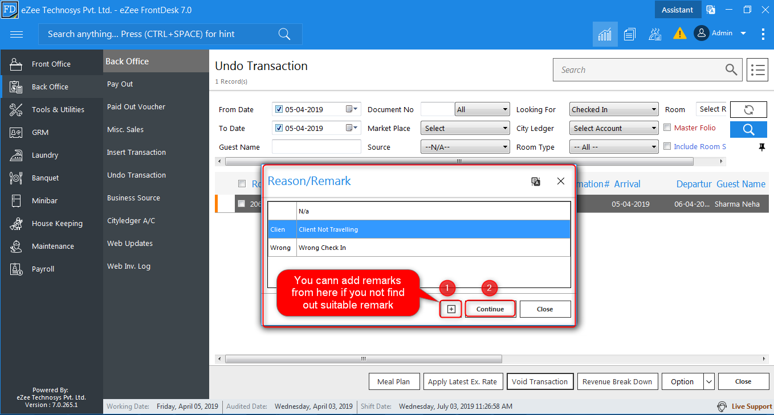Open the Room Type All dropdown
This screenshot has width=774, height=415.
point(614,147)
